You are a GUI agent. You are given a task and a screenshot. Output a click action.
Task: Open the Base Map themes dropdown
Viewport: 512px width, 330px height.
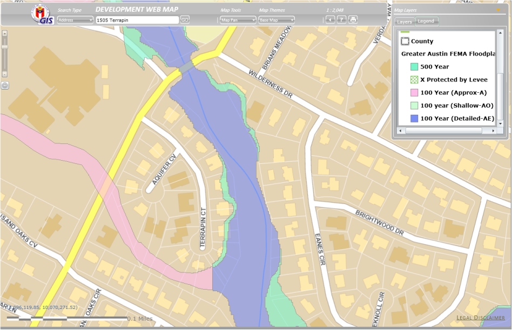click(x=276, y=19)
